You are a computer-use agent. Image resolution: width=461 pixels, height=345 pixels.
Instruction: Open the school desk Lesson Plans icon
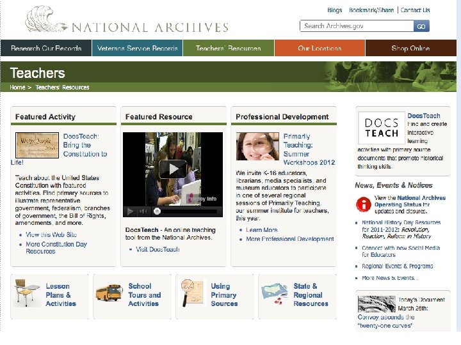[27, 295]
